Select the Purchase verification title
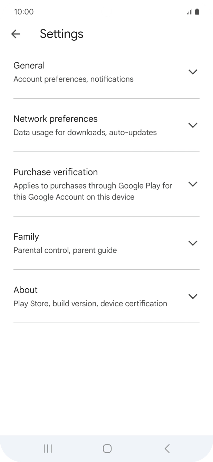This screenshot has height=462, width=213. 56,172
